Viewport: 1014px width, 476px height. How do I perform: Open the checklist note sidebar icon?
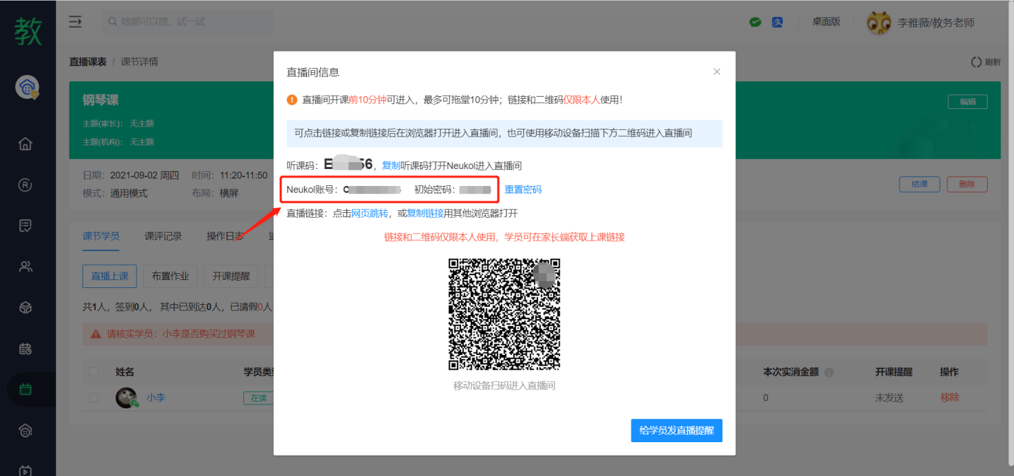[x=26, y=226]
